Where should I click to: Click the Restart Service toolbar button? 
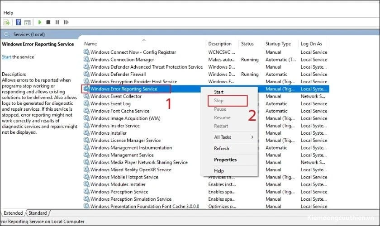[x=66, y=22]
